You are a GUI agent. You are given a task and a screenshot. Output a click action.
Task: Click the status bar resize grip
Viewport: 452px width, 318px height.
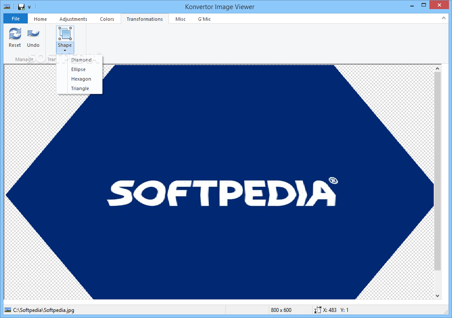point(446,312)
